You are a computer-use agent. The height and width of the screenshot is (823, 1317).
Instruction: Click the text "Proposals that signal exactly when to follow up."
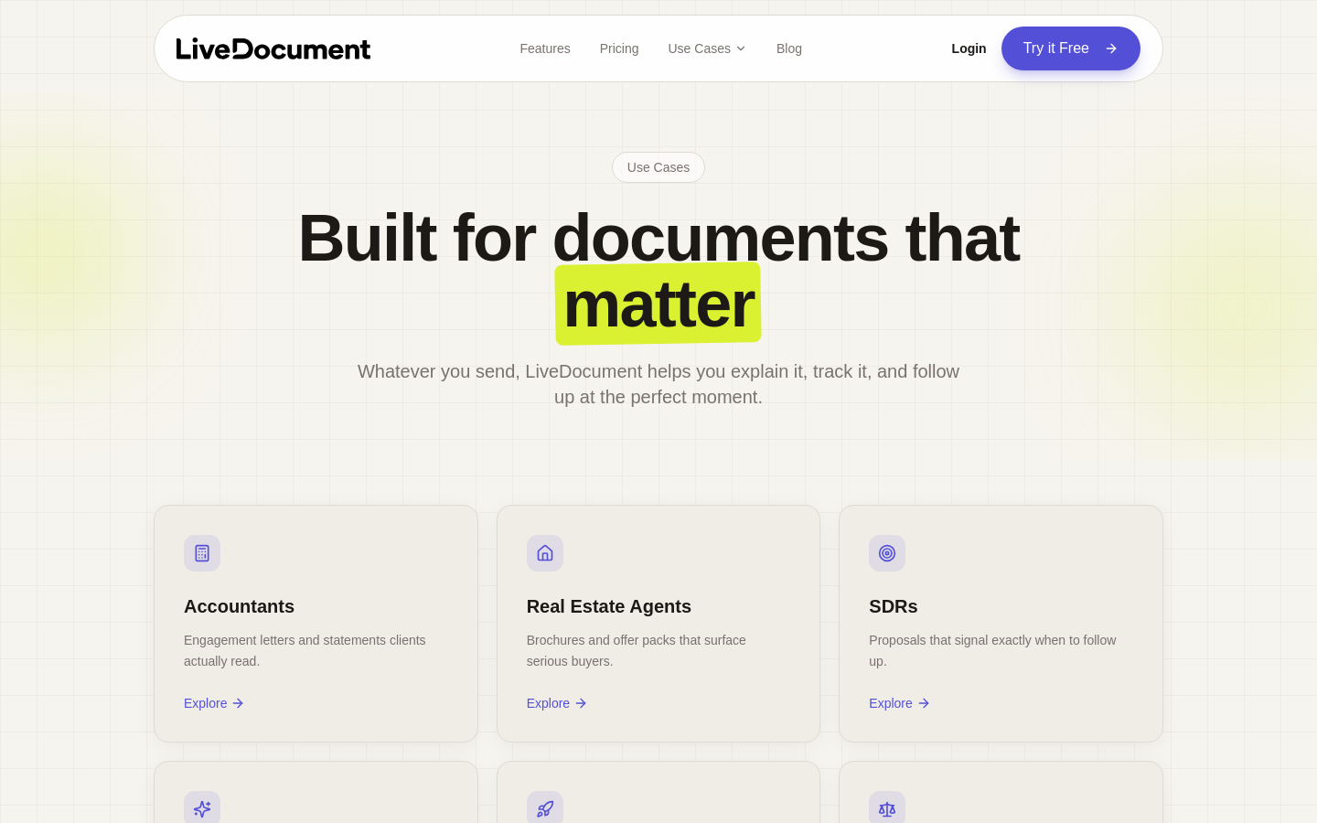tap(992, 650)
